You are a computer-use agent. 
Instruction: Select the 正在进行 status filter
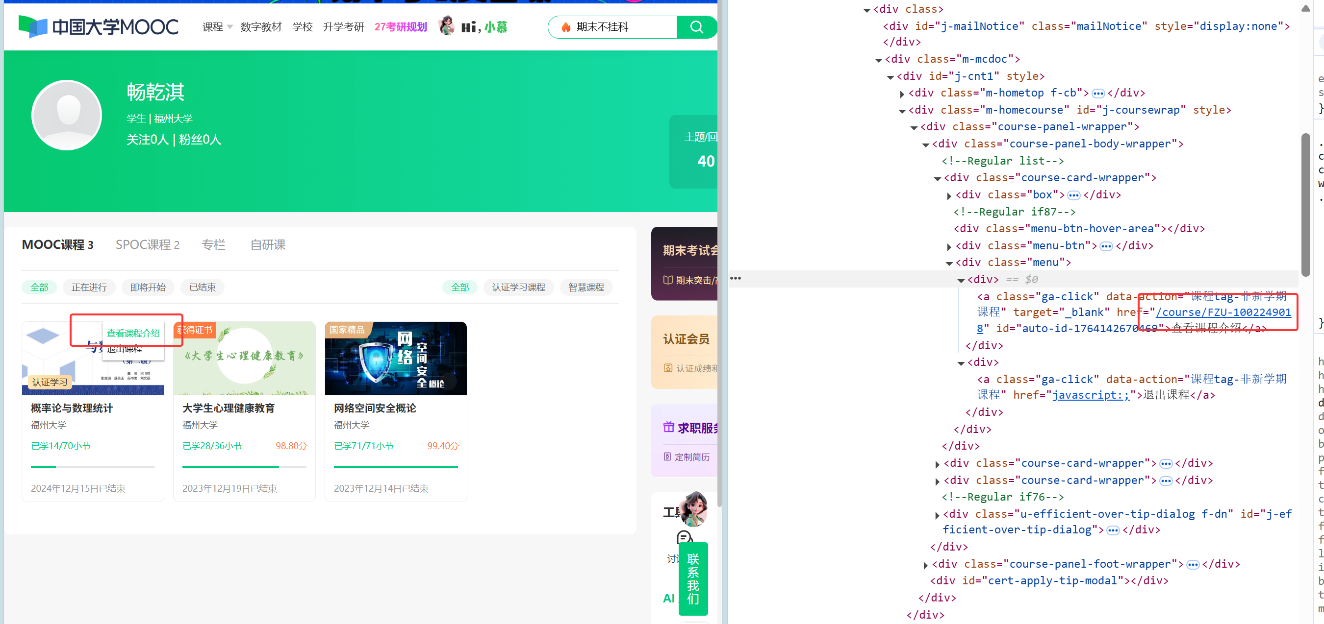(x=89, y=287)
